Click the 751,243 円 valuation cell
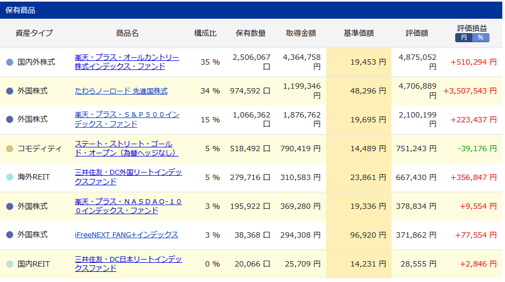 (x=416, y=148)
